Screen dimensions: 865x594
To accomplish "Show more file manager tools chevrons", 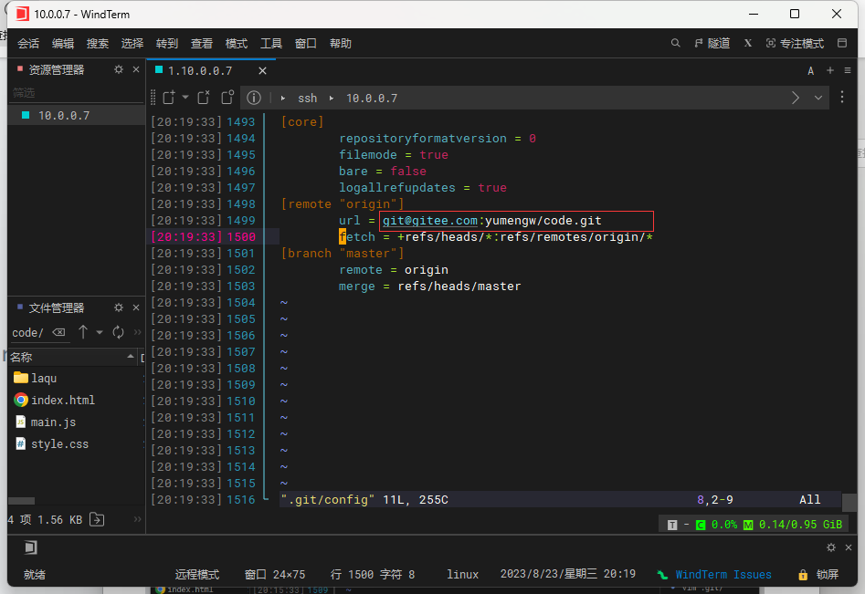I will pyautogui.click(x=137, y=332).
